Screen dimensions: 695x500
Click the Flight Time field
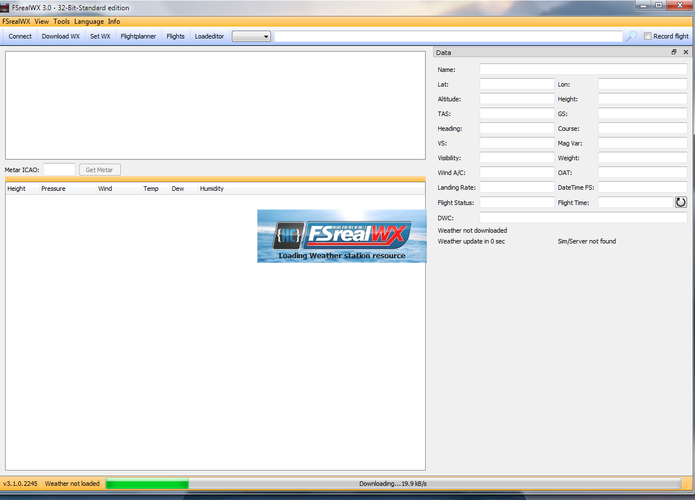[x=635, y=202]
